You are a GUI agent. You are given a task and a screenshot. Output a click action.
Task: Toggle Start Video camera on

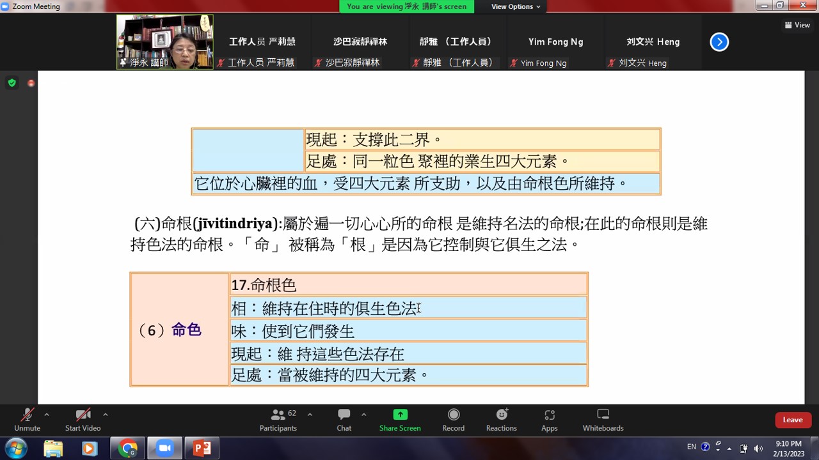pyautogui.click(x=83, y=420)
